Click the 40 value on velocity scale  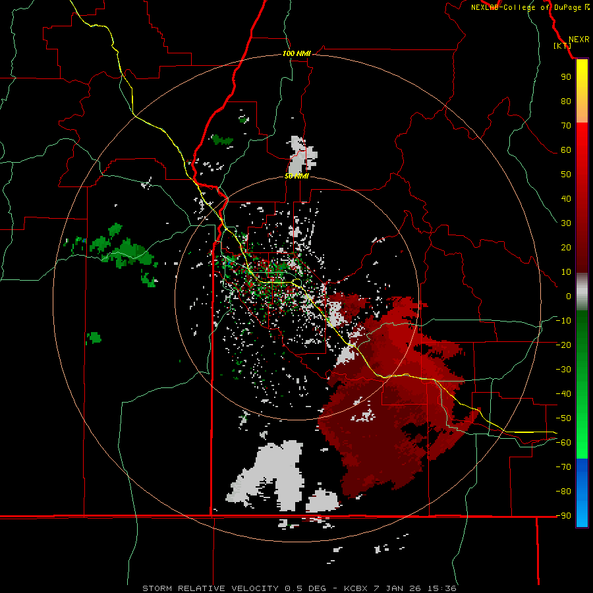[566, 199]
